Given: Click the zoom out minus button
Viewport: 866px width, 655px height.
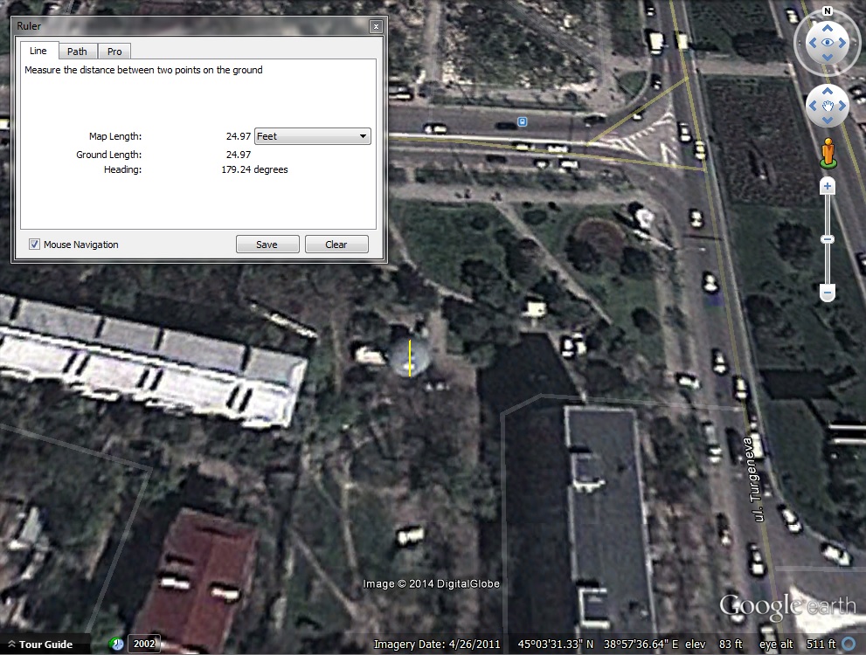Looking at the screenshot, I should click(828, 293).
